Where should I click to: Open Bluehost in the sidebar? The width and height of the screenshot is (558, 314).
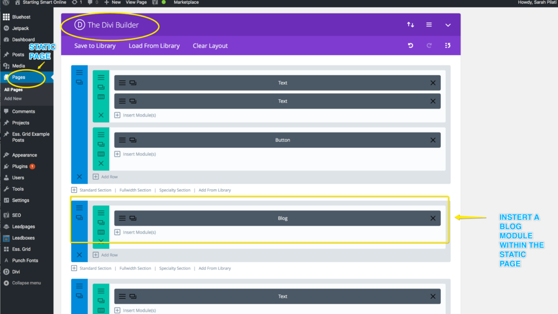click(x=21, y=17)
